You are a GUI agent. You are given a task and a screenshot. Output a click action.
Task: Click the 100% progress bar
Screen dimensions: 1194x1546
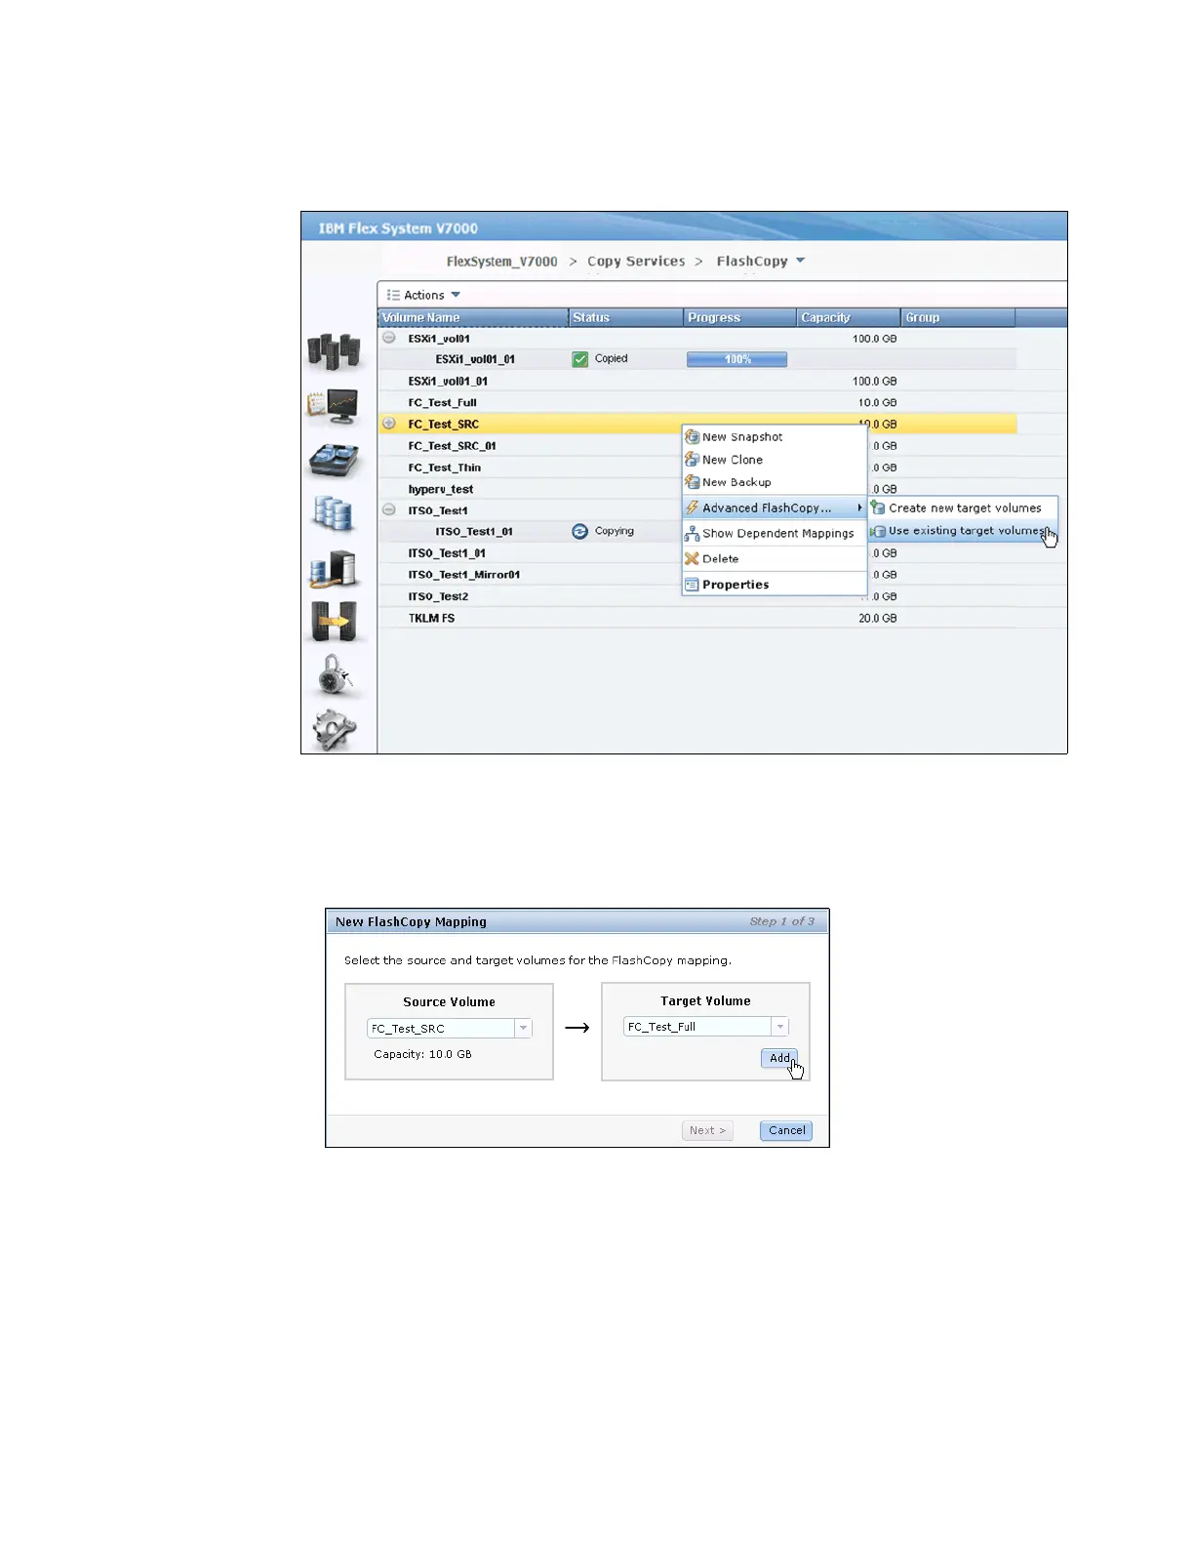pos(736,359)
